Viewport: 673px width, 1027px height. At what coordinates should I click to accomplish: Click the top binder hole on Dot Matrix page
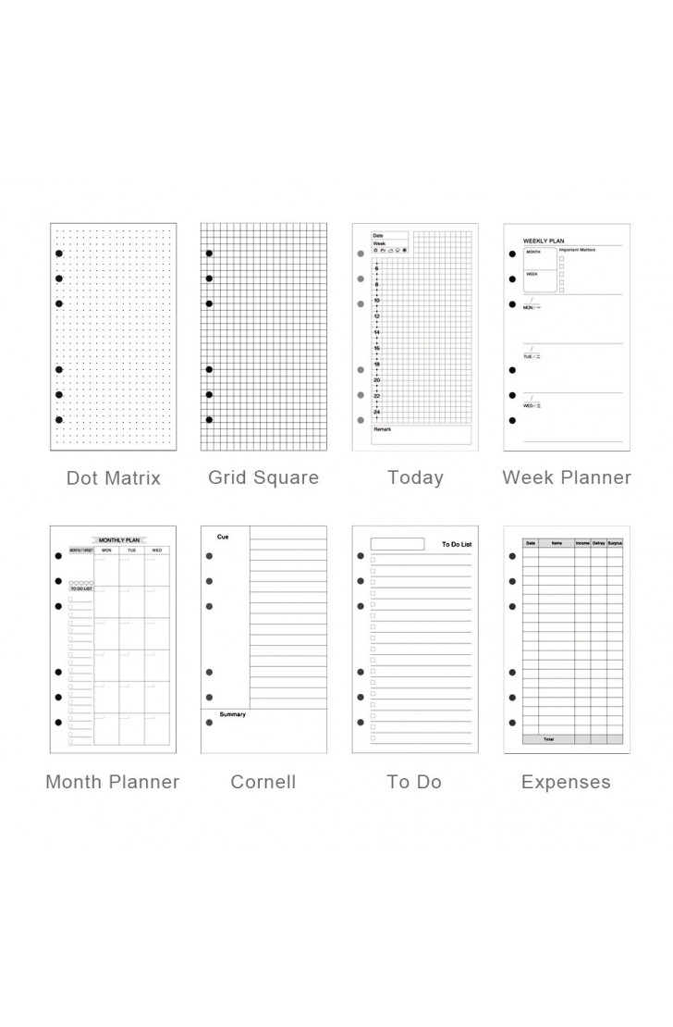59,254
